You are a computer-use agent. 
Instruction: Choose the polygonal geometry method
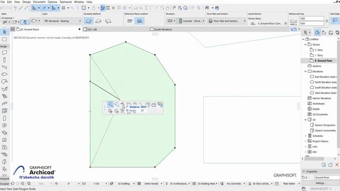(x=89, y=21)
